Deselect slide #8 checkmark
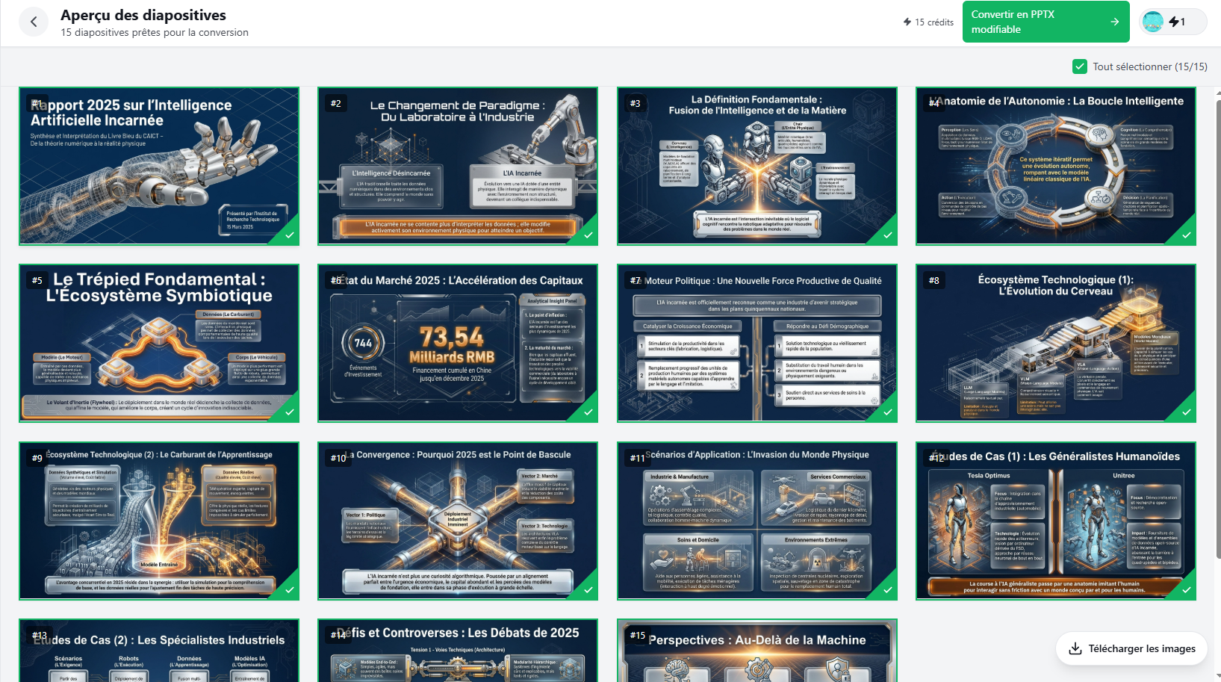 click(x=1187, y=412)
